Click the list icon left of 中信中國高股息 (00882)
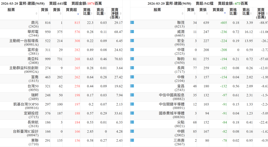Screen dimensions: 268x147 click(132, 95)
